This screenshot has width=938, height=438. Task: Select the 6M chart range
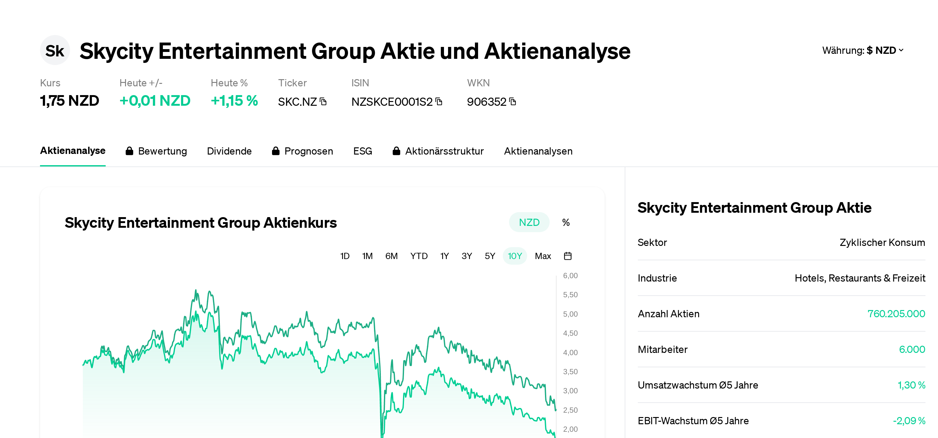(391, 256)
